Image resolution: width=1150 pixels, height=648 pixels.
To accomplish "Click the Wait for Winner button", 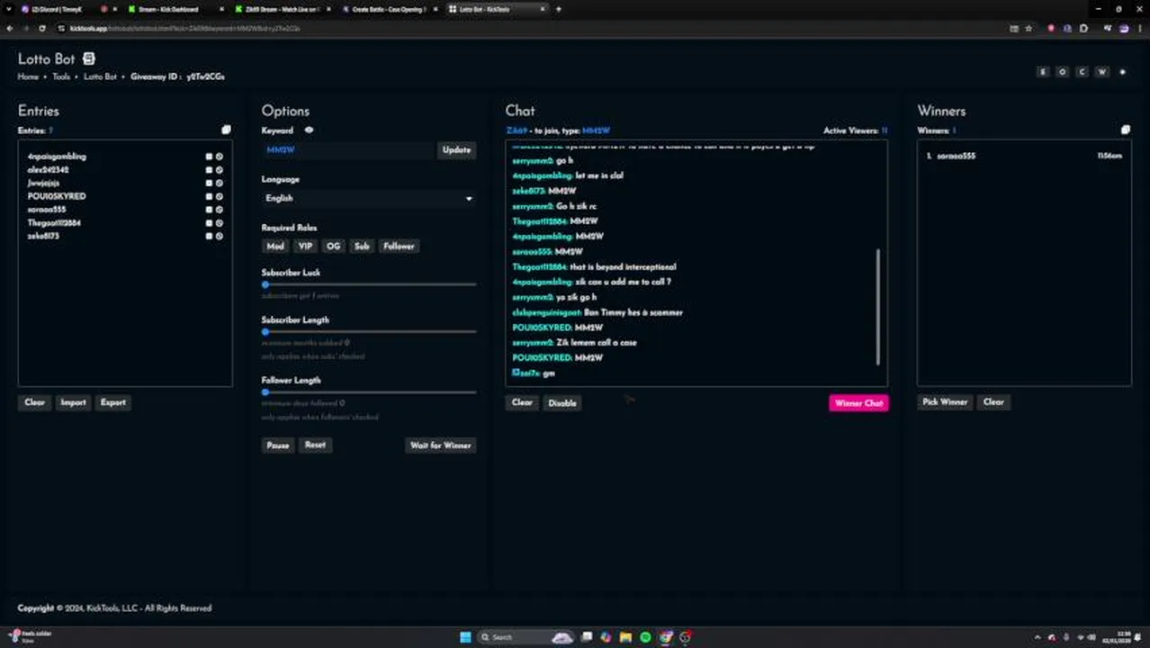I will pos(441,445).
